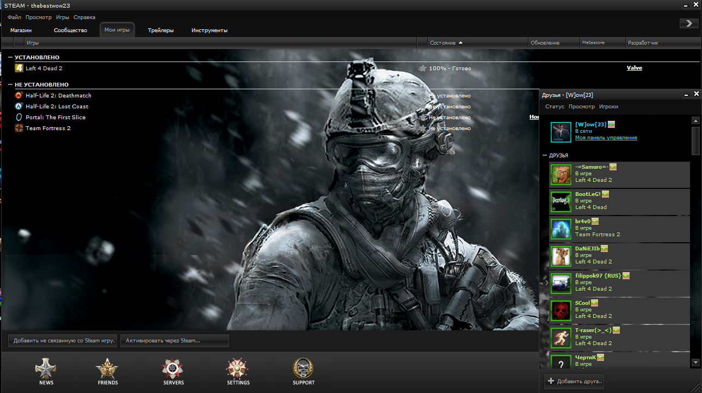
Task: Click the forward arrow button at top right
Action: coord(689,23)
